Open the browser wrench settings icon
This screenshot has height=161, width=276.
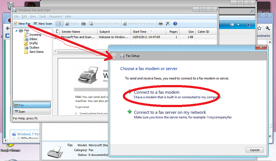(268, 28)
